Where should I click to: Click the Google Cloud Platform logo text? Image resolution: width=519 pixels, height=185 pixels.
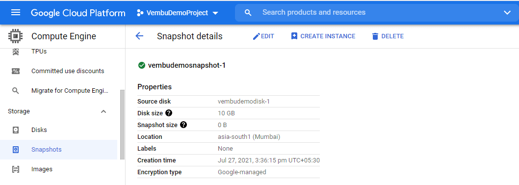click(78, 13)
